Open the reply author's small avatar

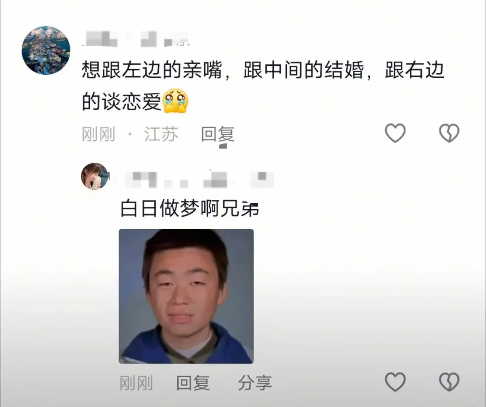(95, 176)
